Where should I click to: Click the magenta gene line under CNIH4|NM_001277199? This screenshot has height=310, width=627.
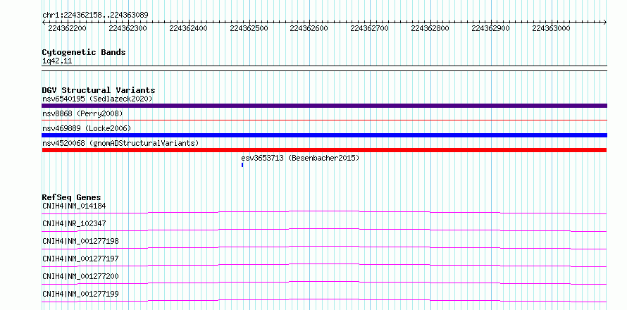(324, 300)
